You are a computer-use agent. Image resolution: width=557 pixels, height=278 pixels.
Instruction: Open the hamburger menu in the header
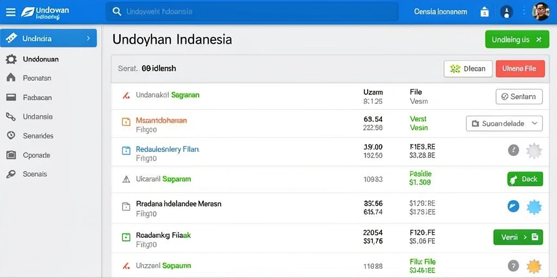click(x=11, y=12)
